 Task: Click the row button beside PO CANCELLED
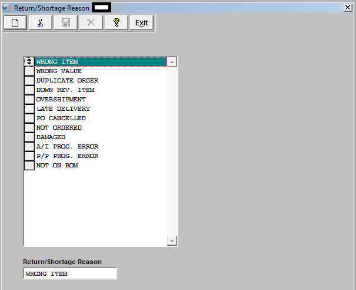click(29, 118)
